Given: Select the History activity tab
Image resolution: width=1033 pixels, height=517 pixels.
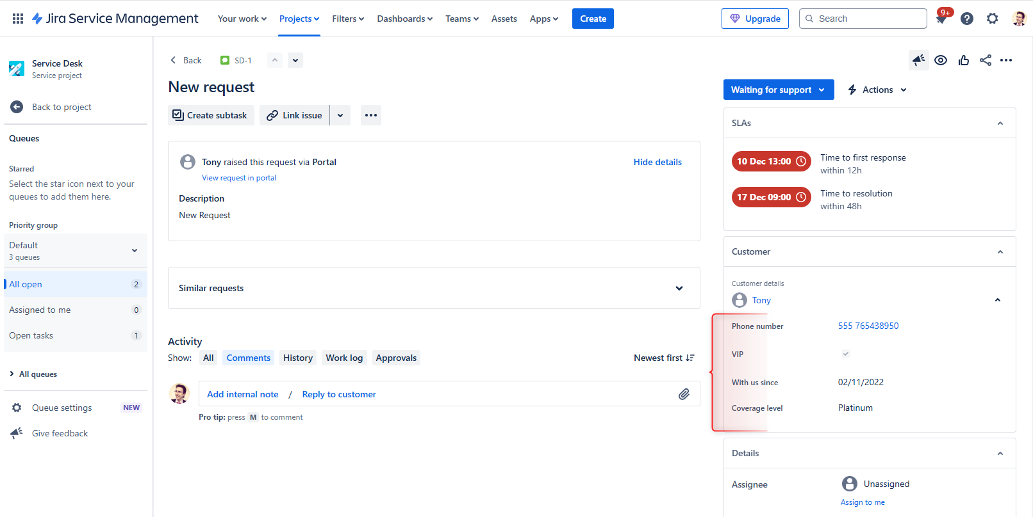Looking at the screenshot, I should click(298, 358).
